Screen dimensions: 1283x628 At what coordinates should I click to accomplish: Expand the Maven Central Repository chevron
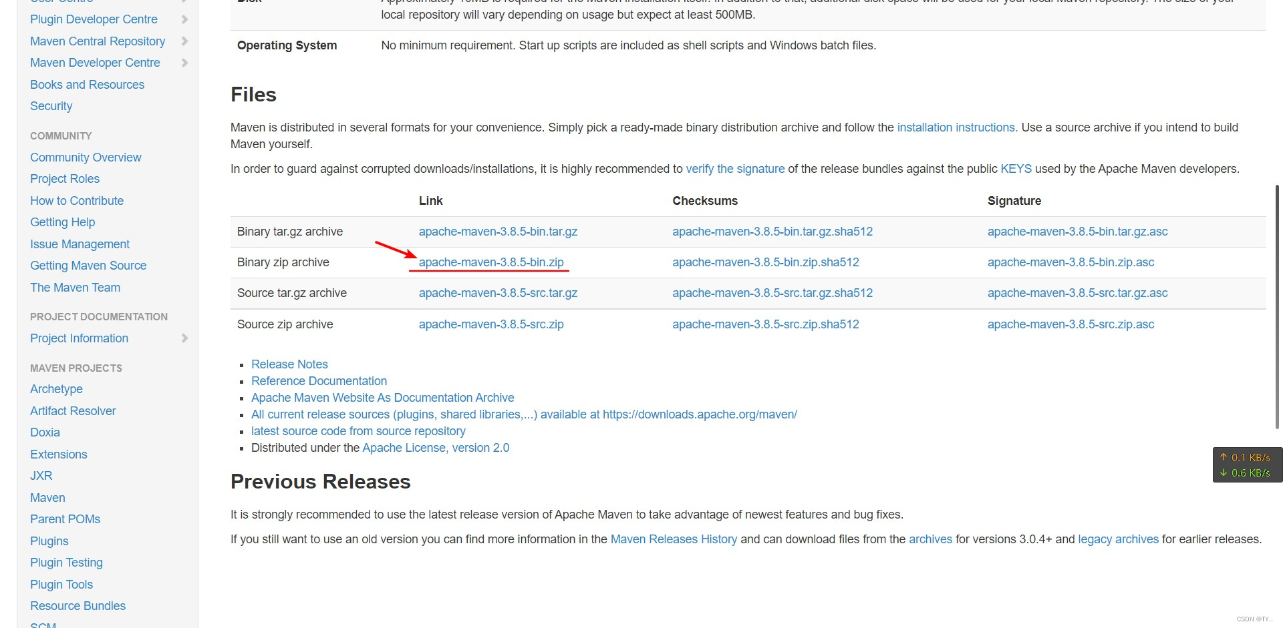click(x=184, y=41)
